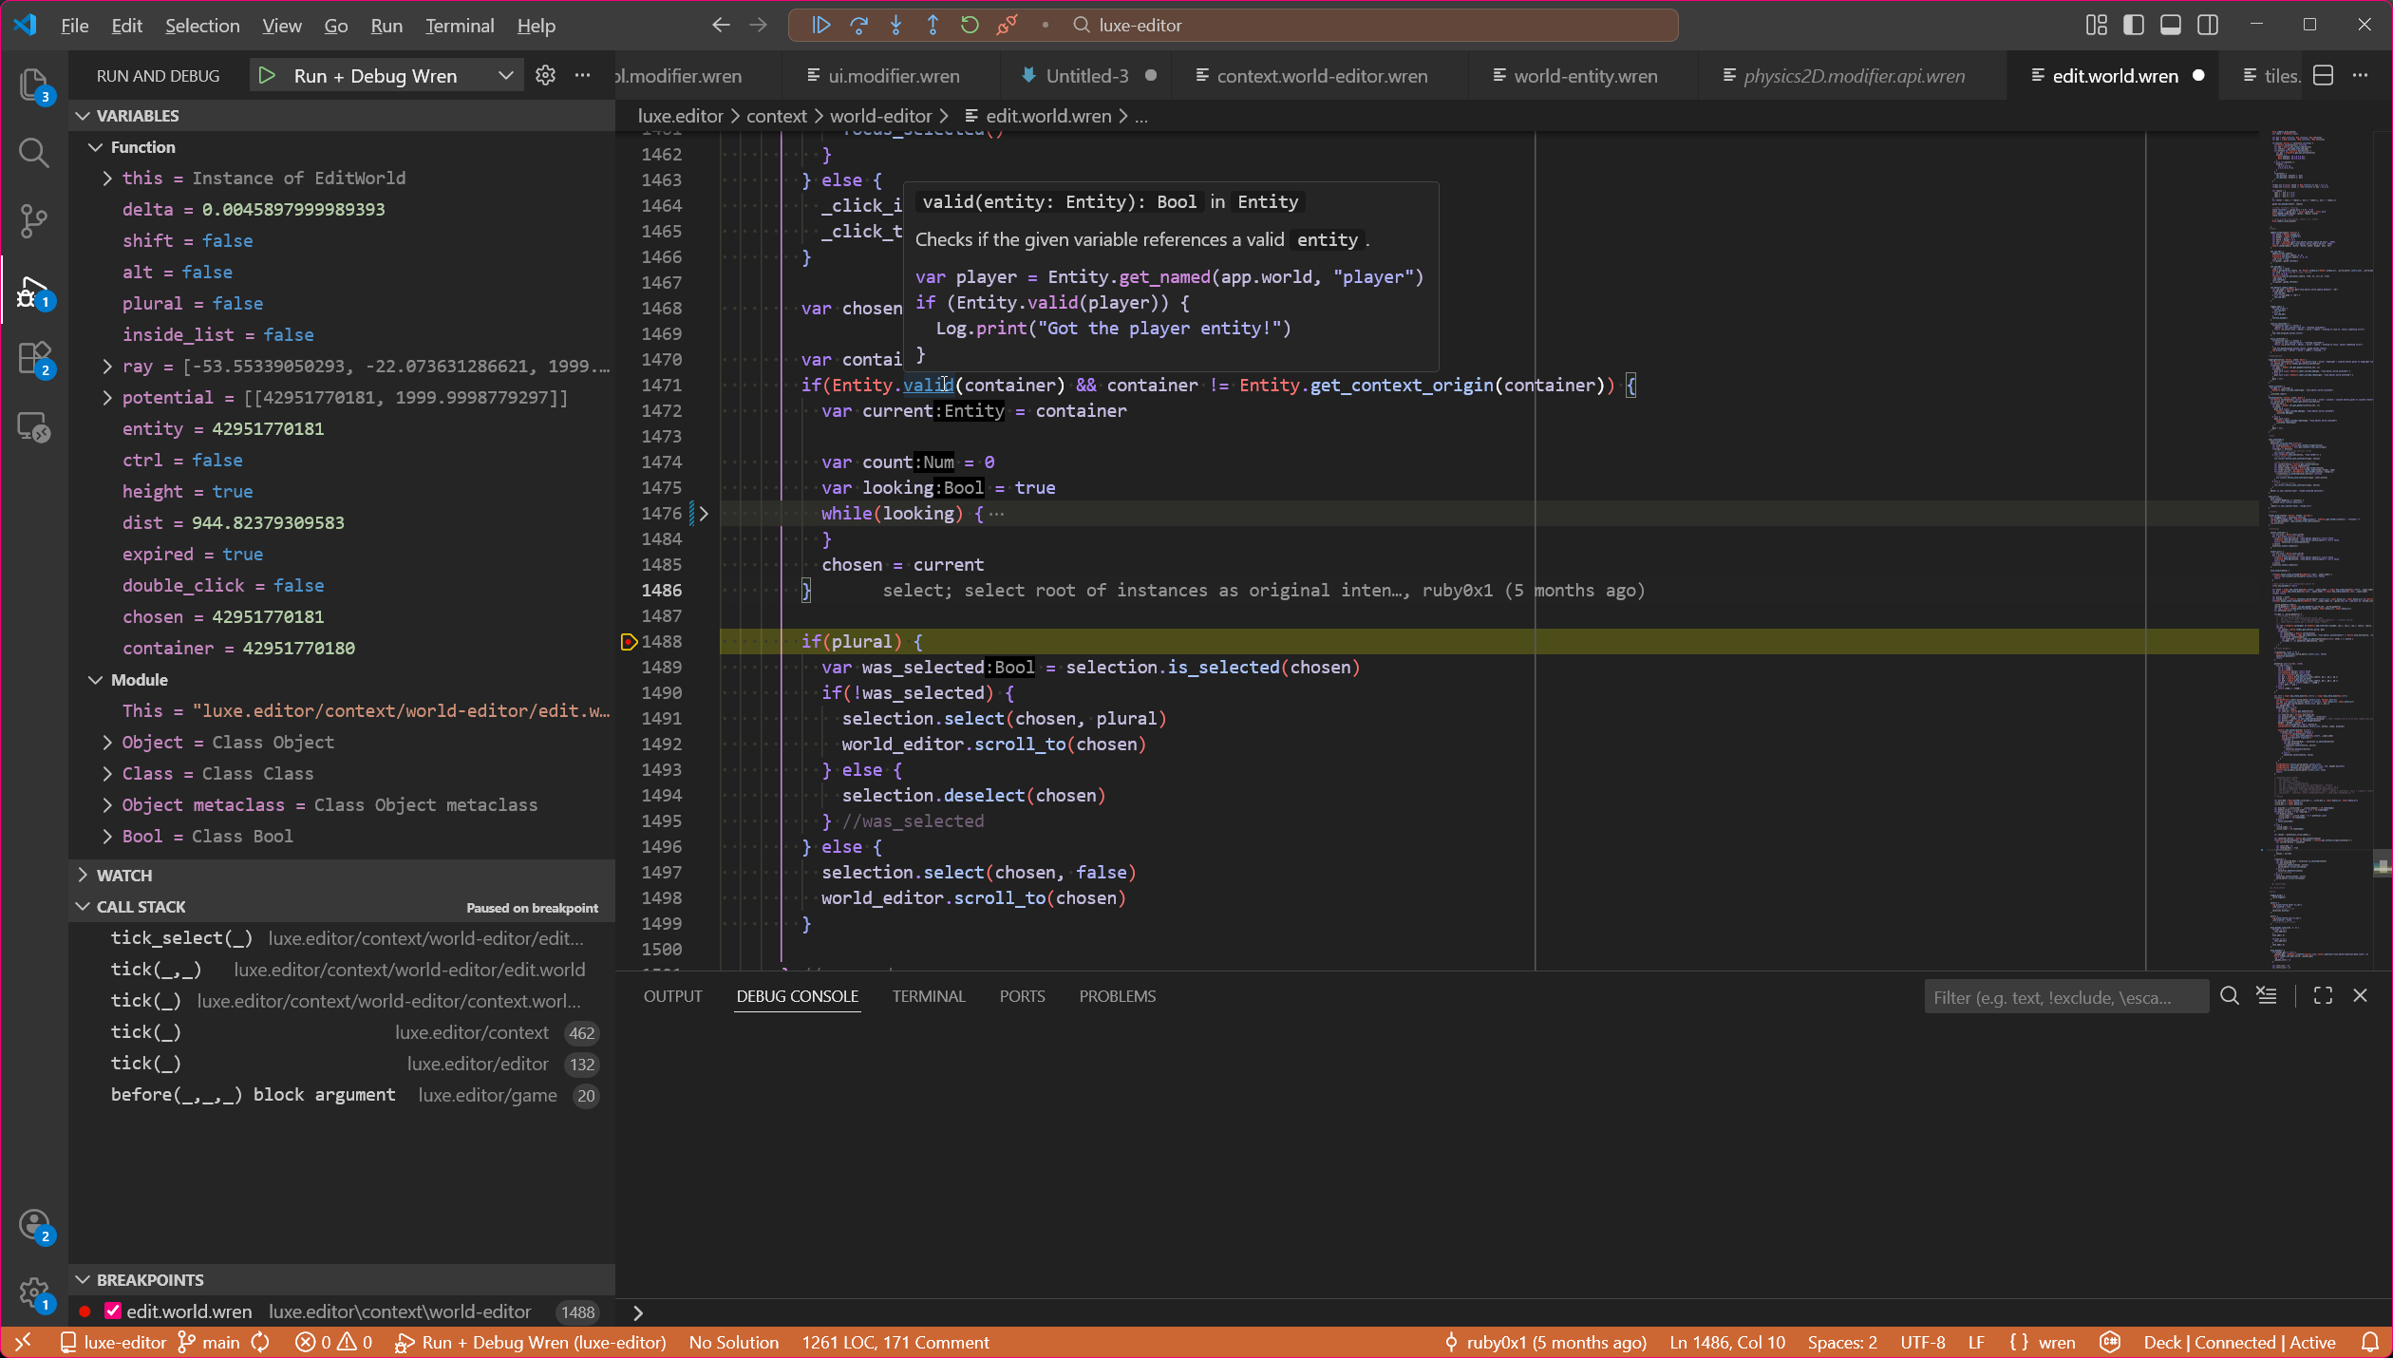Toggle the primary side bar visibility
2393x1358 pixels.
[x=2133, y=26]
